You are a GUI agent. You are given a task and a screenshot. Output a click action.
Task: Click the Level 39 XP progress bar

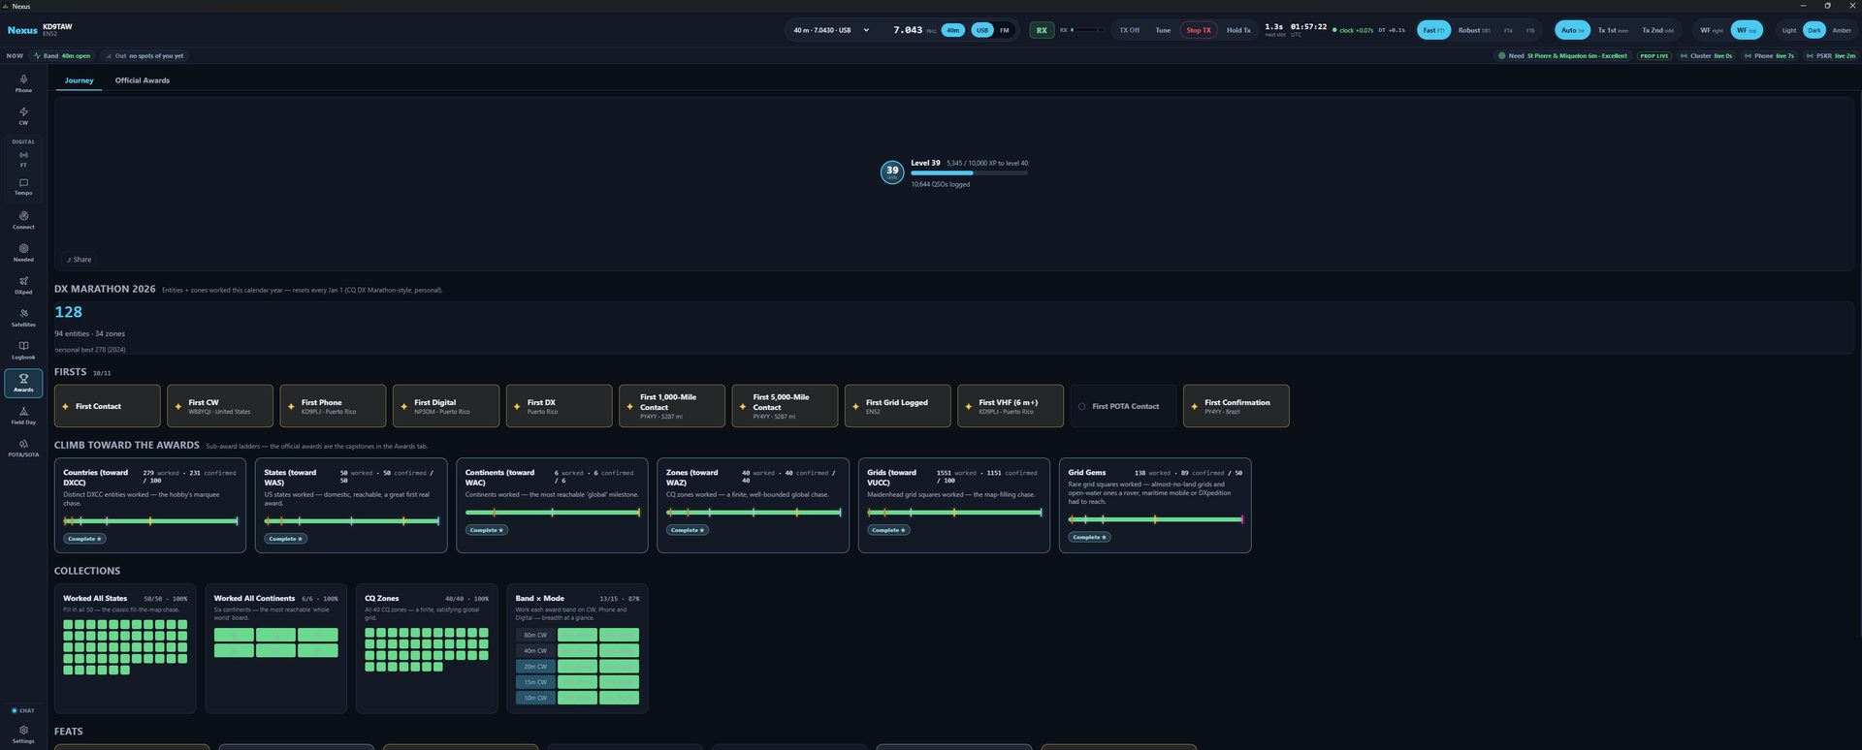969,173
